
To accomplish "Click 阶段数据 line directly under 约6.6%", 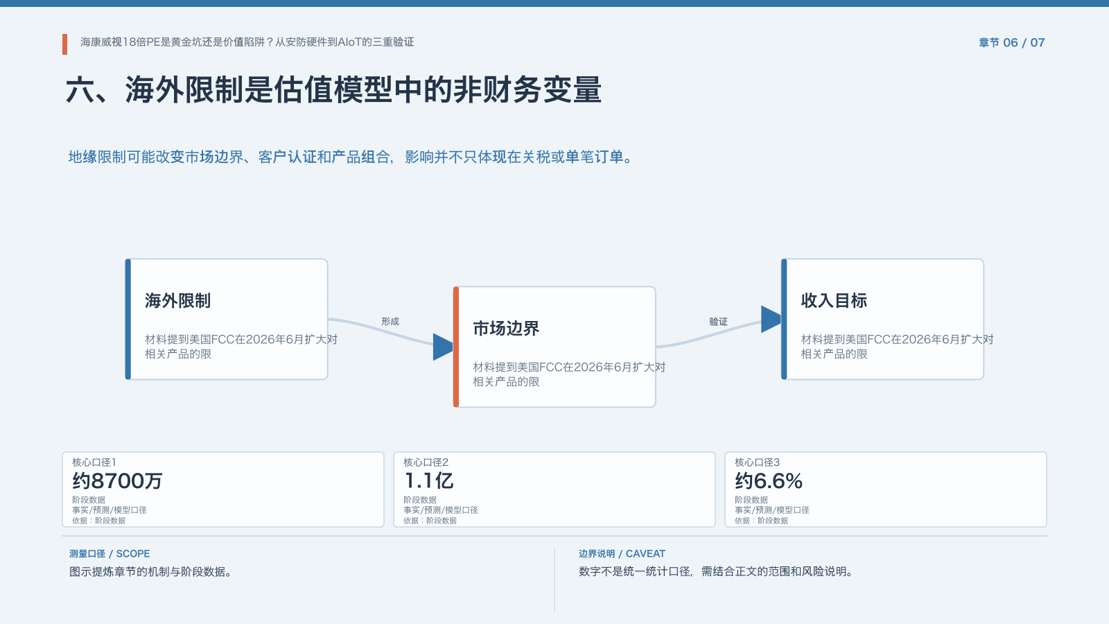I will tap(751, 500).
